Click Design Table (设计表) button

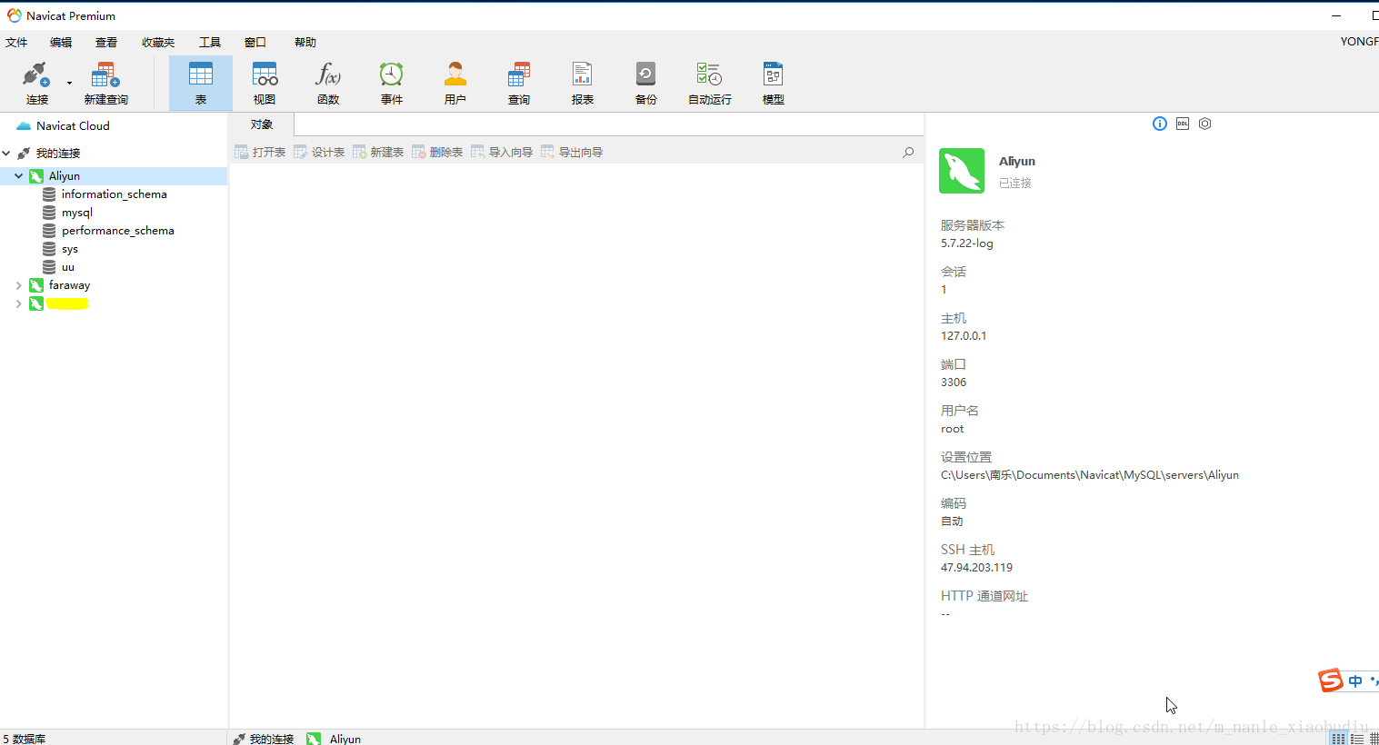pos(319,153)
